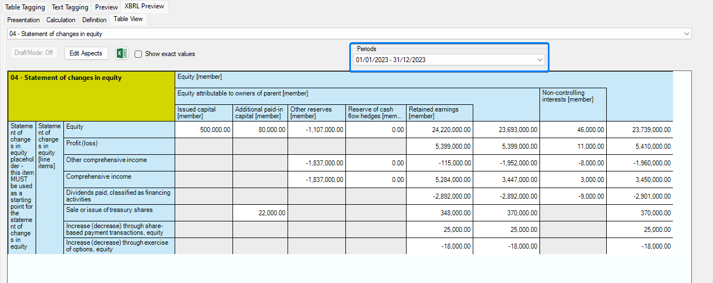Select the -8,000.00 non-controlling cell
The image size is (713, 283).
click(x=573, y=163)
